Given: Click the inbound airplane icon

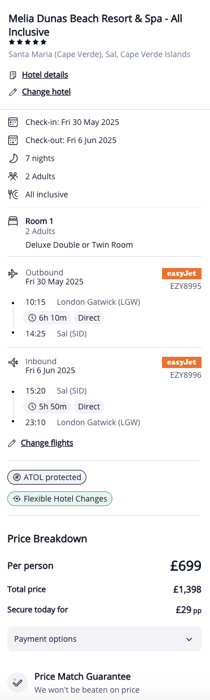Looking at the screenshot, I should pyautogui.click(x=13, y=362).
